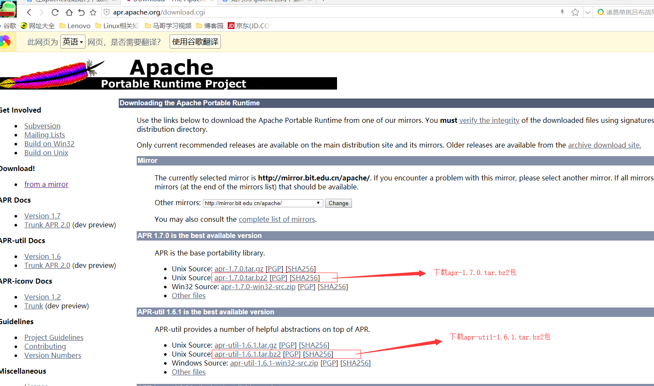
Task: Click the browser forward arrow
Action: pos(41,12)
